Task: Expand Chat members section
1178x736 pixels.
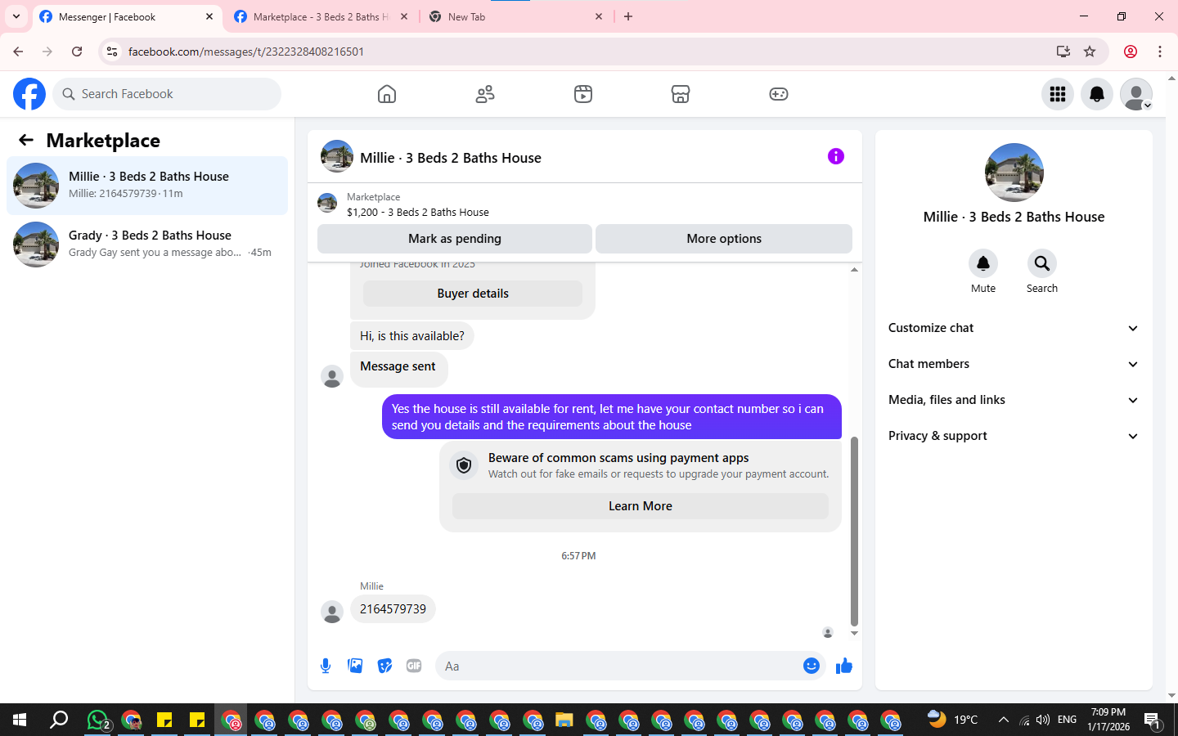Action: pos(1014,364)
